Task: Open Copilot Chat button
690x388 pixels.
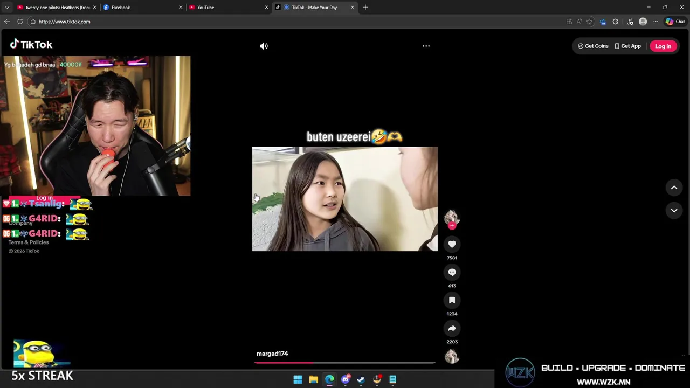Action: (674, 22)
